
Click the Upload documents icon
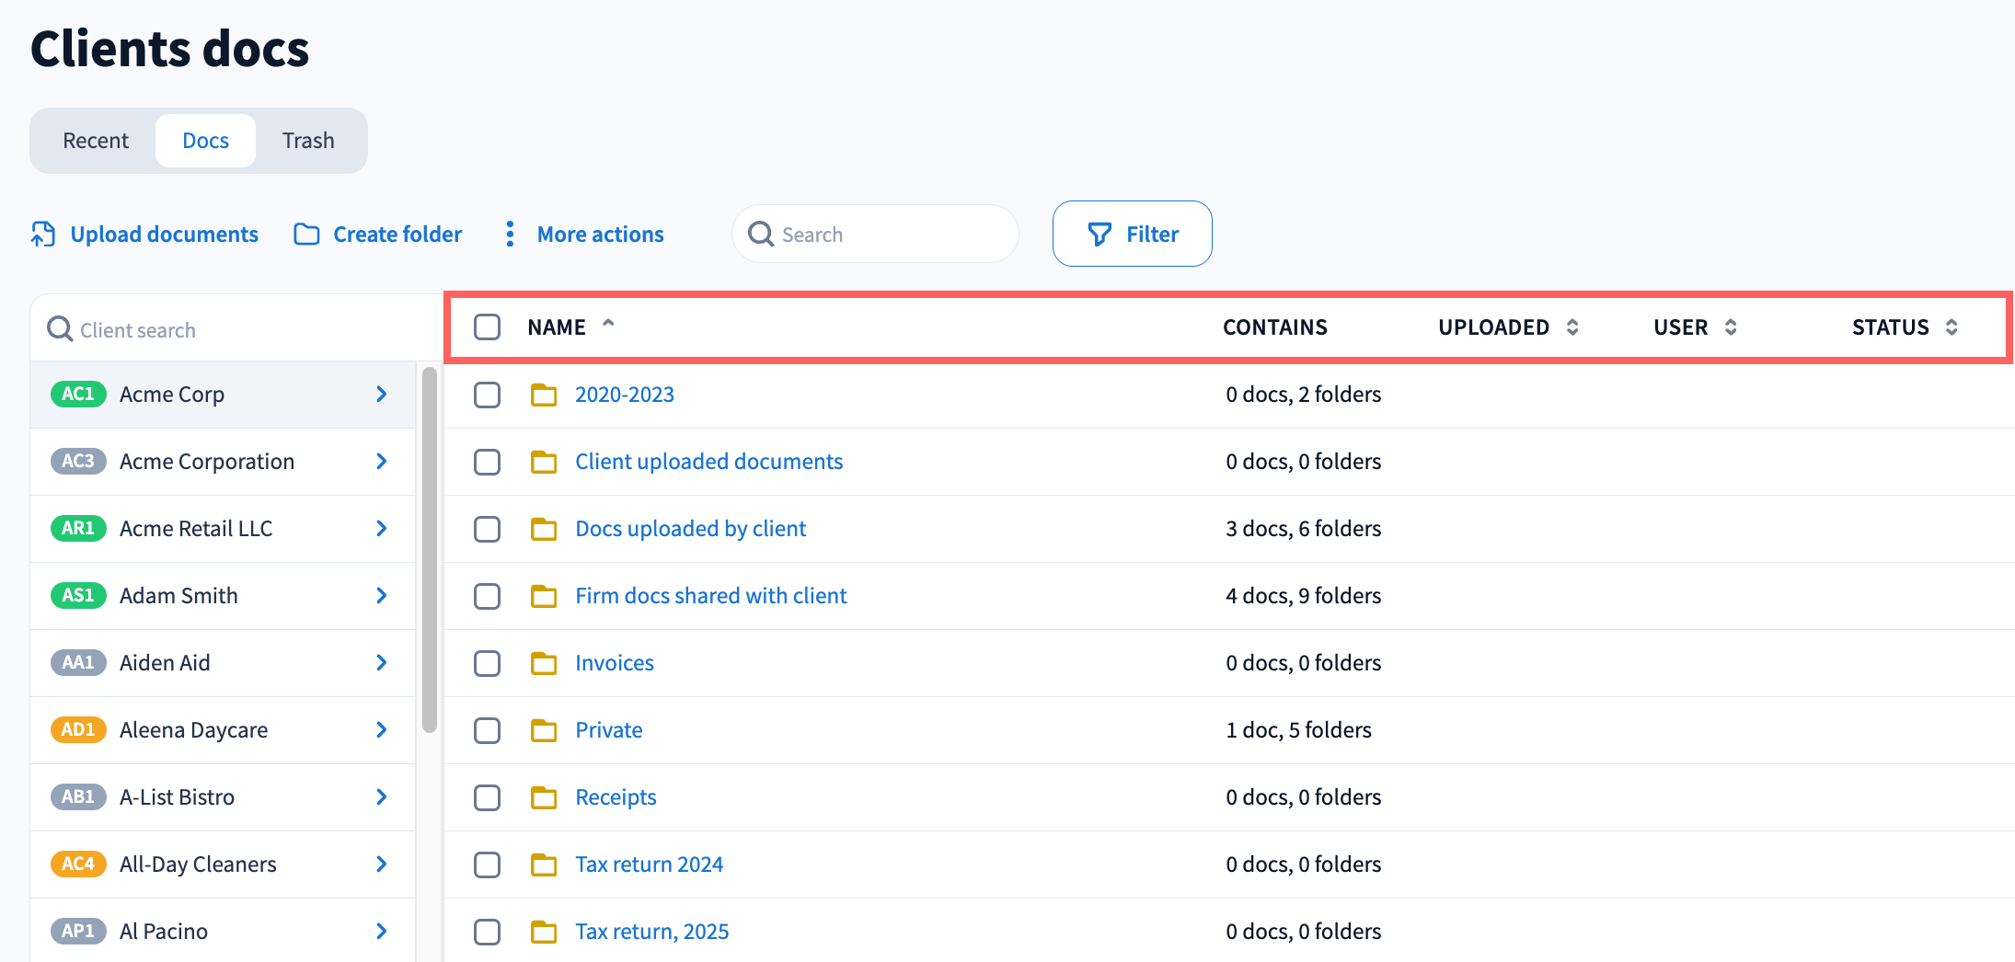pyautogui.click(x=43, y=235)
